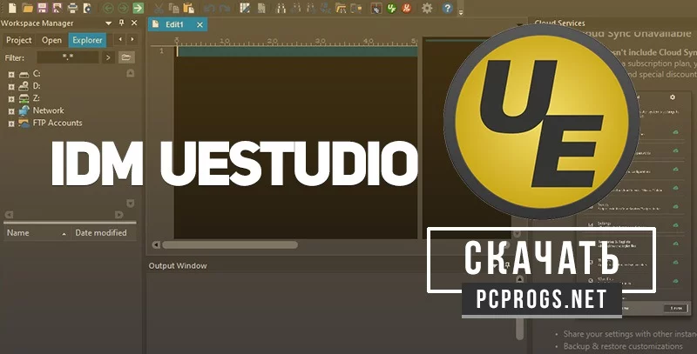Click the Output Window title
The width and height of the screenshot is (697, 354).
tap(178, 266)
